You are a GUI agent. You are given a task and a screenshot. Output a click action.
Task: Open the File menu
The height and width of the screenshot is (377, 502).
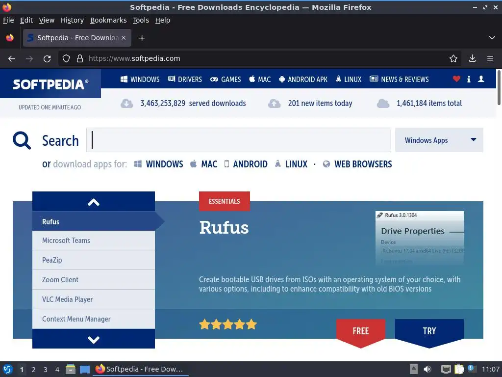click(x=8, y=20)
